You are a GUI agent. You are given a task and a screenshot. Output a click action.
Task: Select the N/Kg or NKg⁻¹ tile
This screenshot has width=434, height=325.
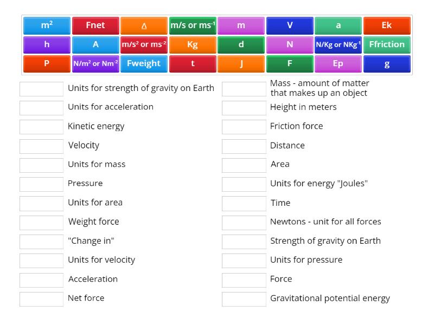[x=339, y=44]
